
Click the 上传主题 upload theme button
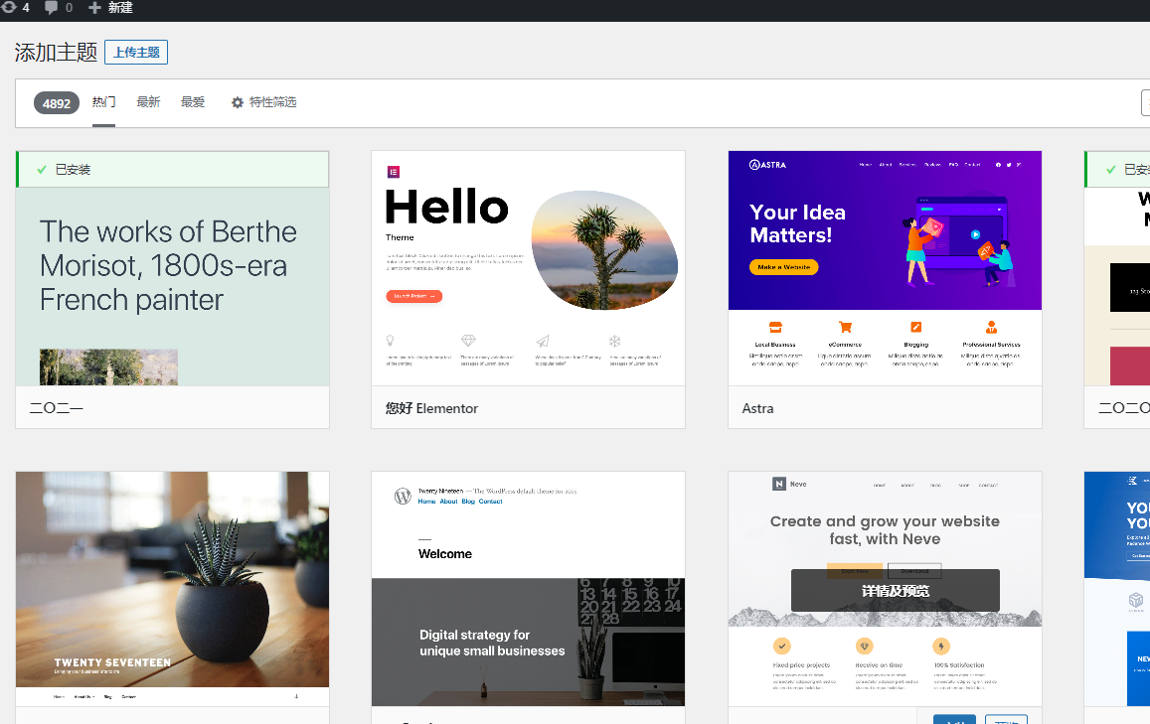tap(136, 52)
